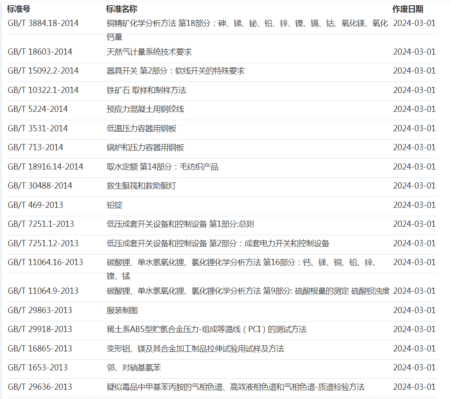Click standard number GB/T 18916.14-2014

click(x=45, y=167)
